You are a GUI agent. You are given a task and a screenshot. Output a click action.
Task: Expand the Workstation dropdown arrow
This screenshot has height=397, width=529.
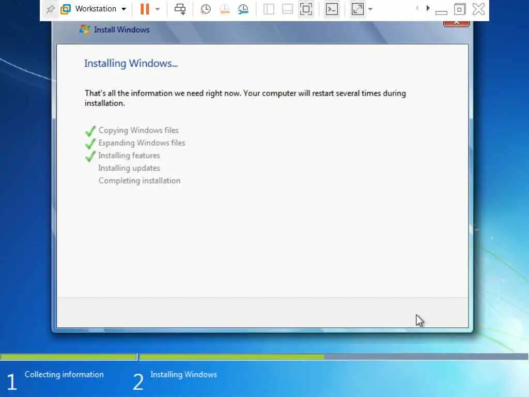(124, 9)
